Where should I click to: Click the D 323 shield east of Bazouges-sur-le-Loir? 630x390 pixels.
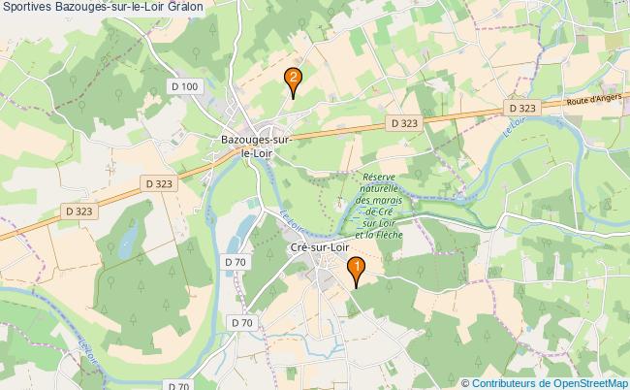404,123
